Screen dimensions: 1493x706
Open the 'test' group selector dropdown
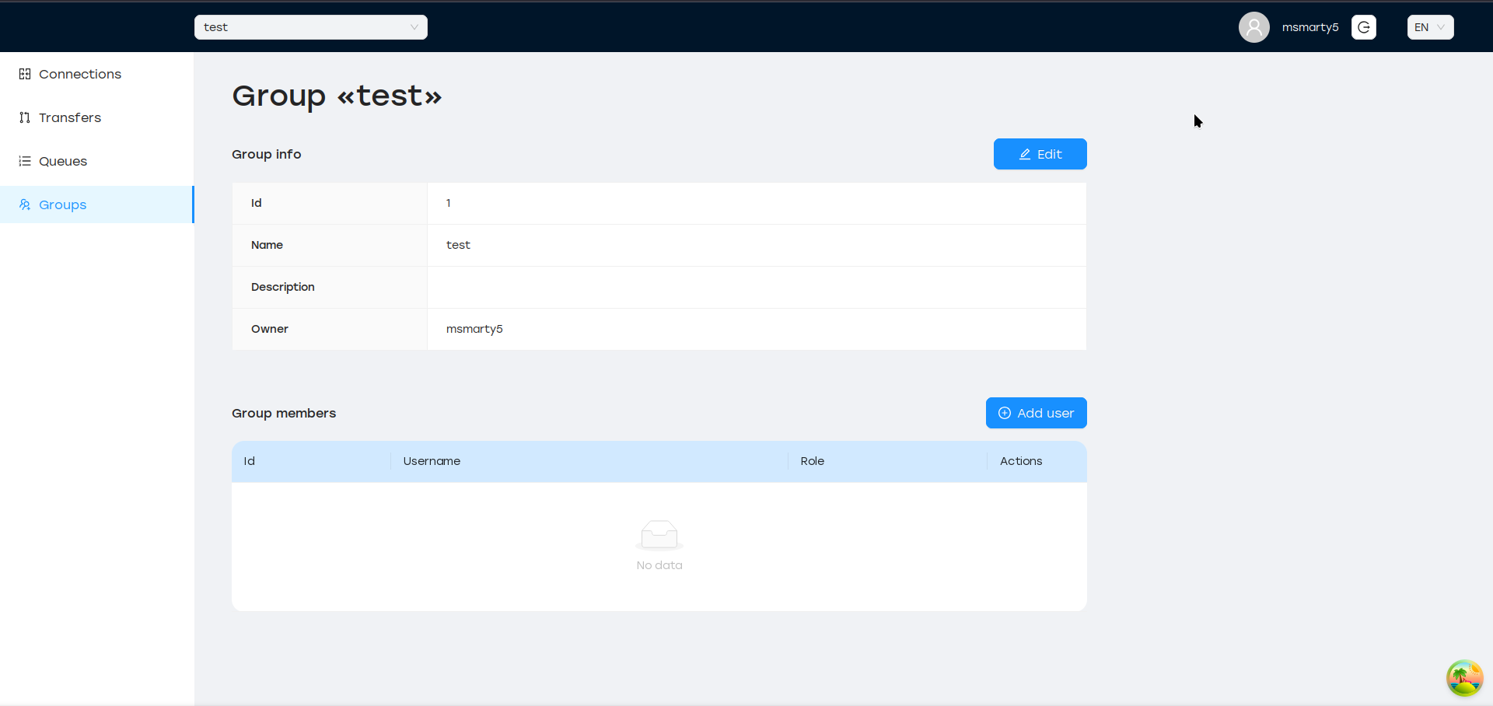310,27
